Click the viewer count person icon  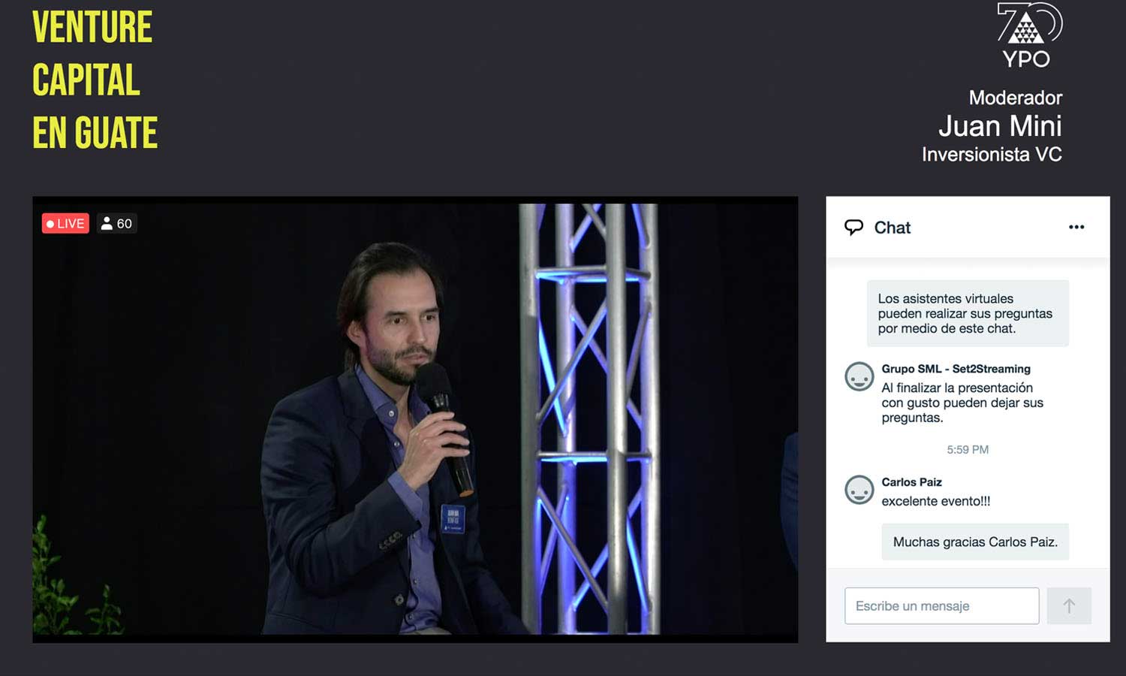tap(107, 223)
